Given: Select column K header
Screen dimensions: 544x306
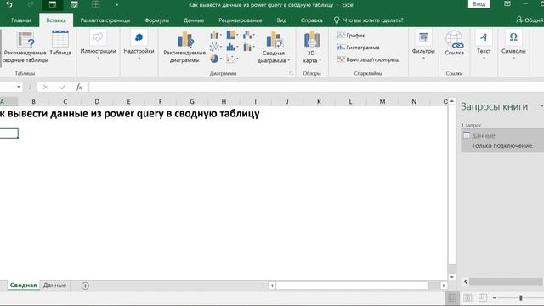Looking at the screenshot, I should pyautogui.click(x=319, y=101).
